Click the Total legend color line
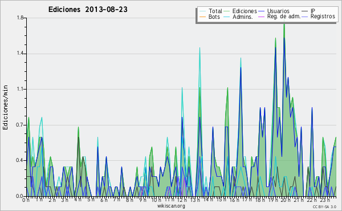This screenshot has height=211, width=342. click(202, 11)
